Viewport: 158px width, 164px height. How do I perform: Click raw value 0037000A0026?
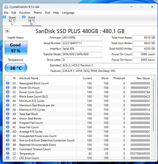tap(140, 153)
